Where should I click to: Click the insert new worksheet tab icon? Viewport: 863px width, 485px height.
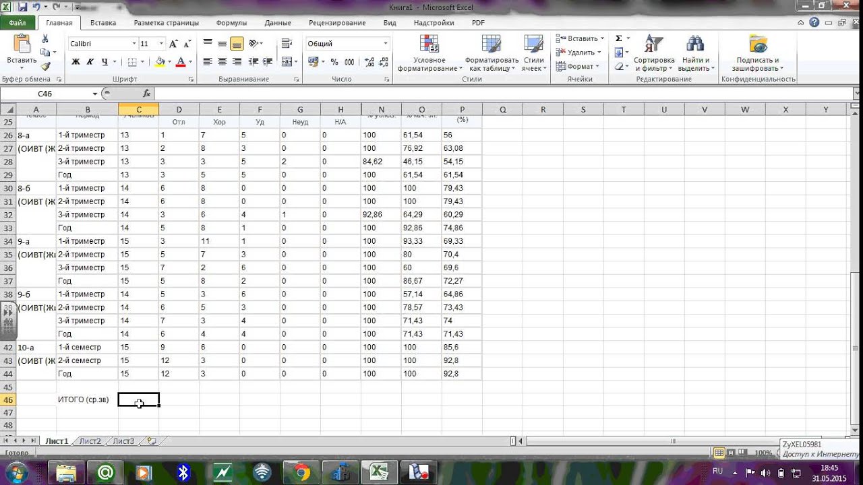(151, 441)
